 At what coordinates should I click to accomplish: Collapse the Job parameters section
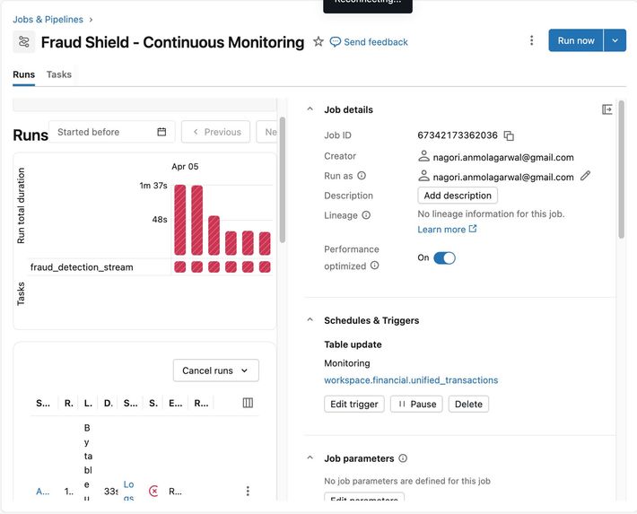coord(310,457)
